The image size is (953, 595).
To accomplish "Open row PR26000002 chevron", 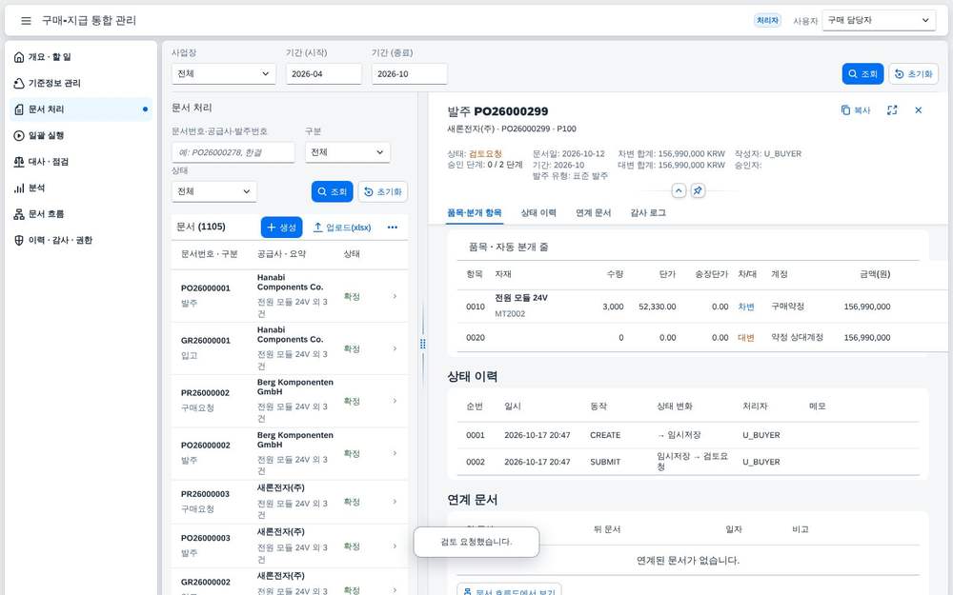I will point(395,401).
